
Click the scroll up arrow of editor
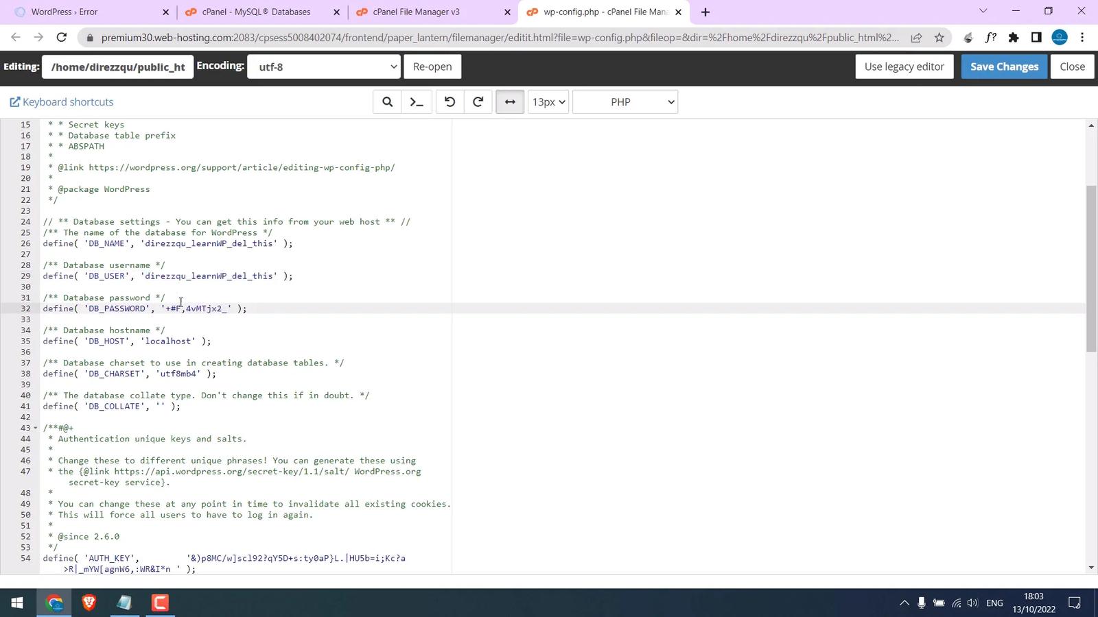point(1091,125)
